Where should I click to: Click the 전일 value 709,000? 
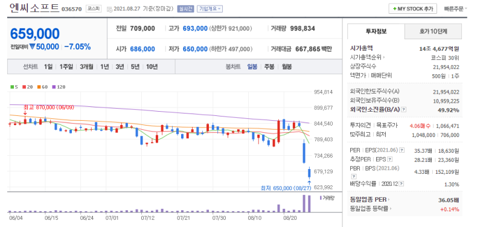point(142,28)
